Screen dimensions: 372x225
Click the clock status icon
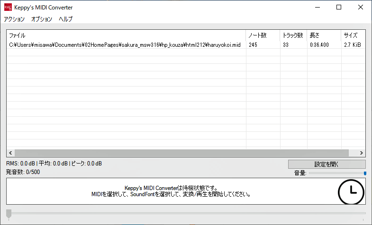click(x=351, y=192)
